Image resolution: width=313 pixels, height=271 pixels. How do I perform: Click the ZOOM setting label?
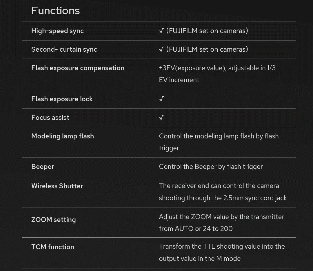click(x=54, y=220)
